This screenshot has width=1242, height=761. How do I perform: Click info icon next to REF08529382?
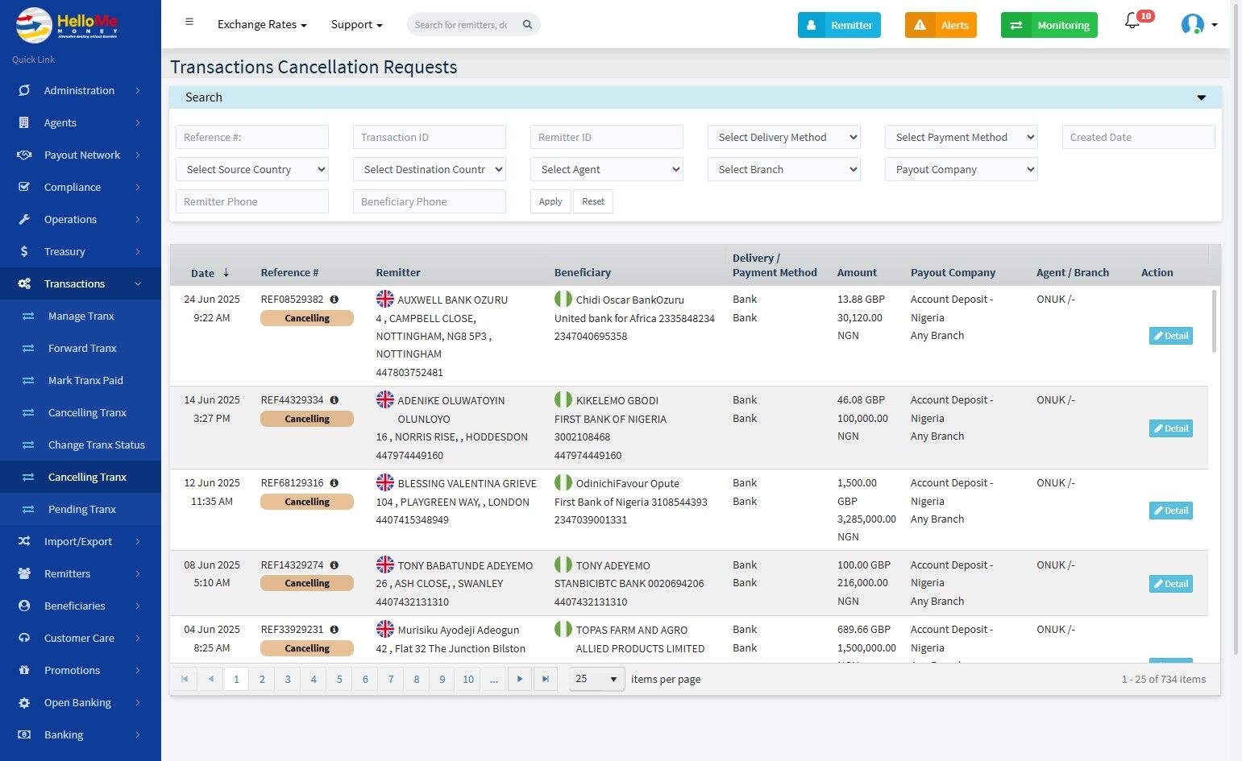tap(334, 300)
